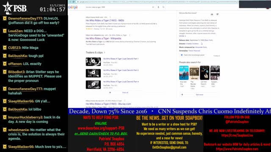
Task: Open the director Charles Crichton link
Action: tap(192, 43)
